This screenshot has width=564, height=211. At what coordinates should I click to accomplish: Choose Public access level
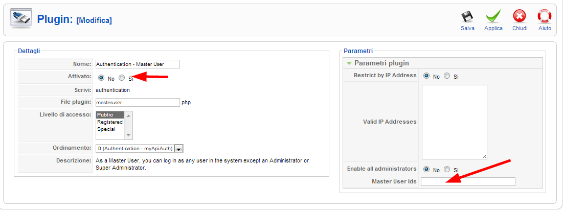(110, 115)
